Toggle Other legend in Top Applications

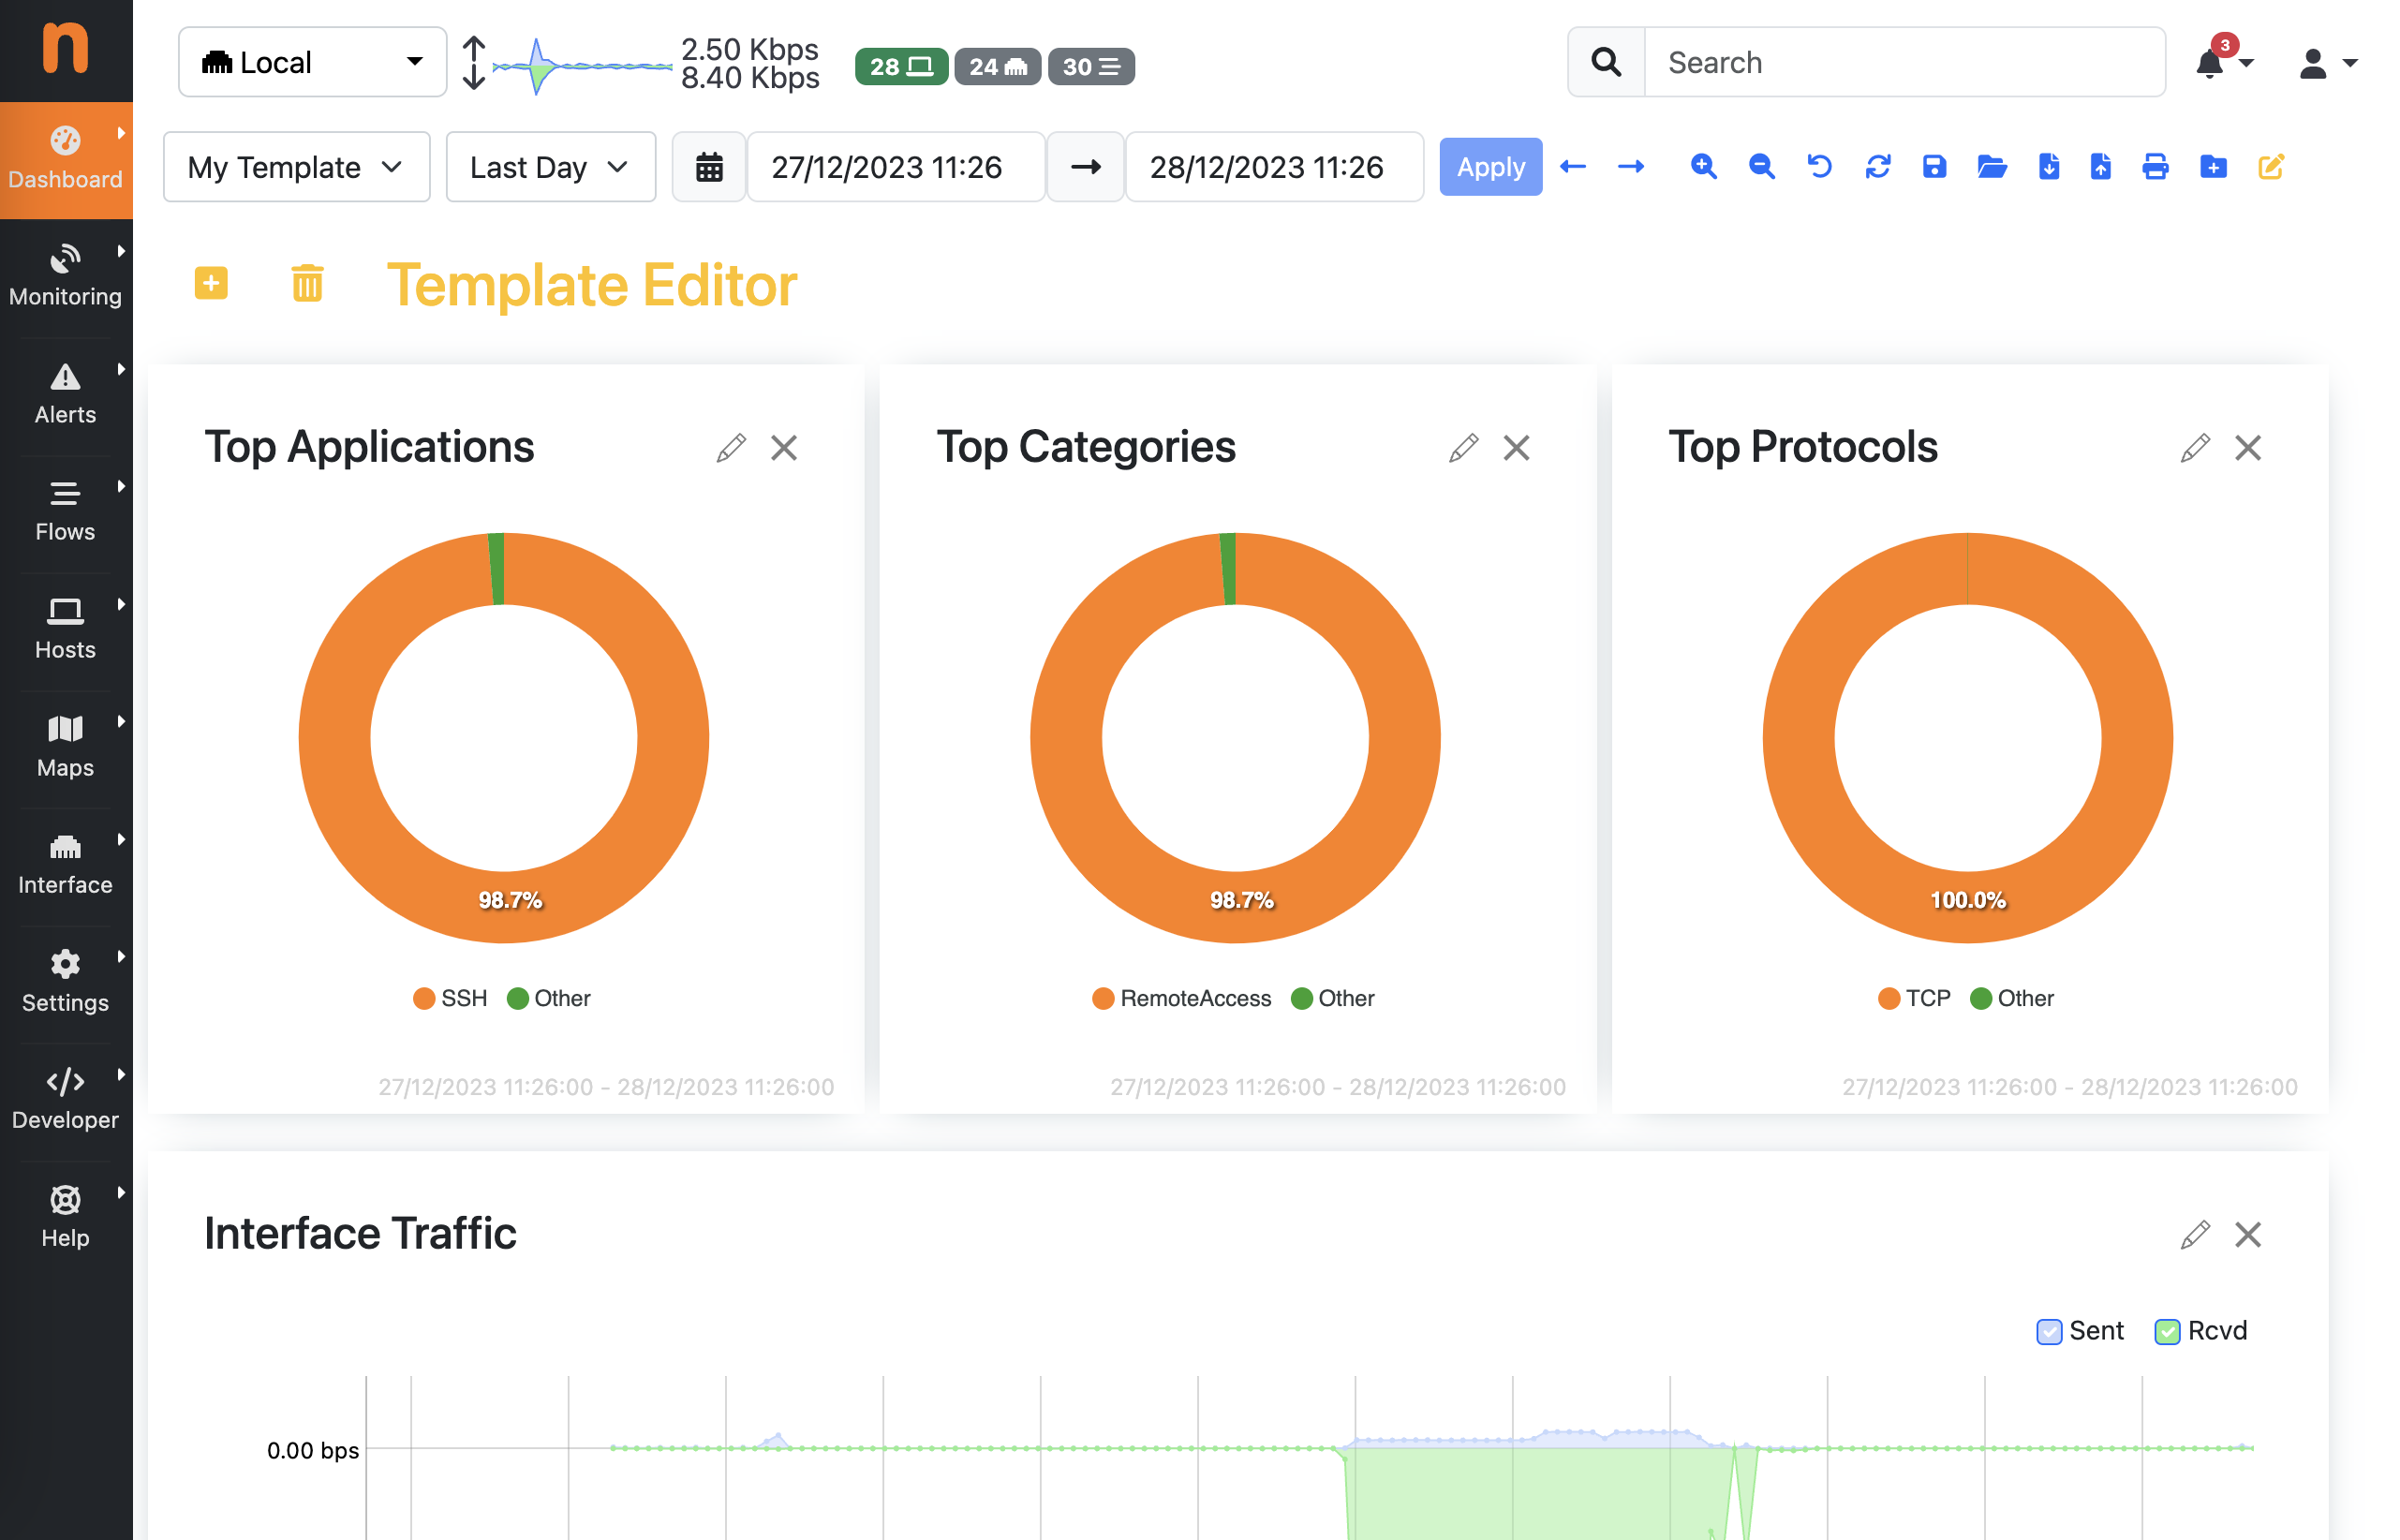pyautogui.click(x=549, y=998)
